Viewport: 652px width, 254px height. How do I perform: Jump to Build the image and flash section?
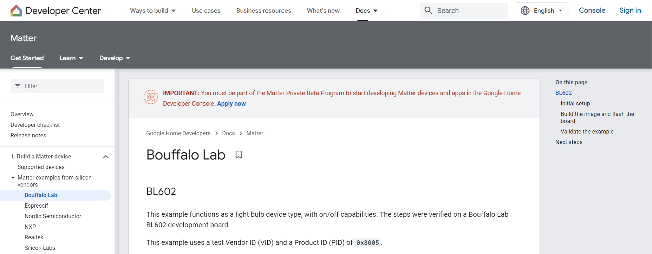click(597, 117)
